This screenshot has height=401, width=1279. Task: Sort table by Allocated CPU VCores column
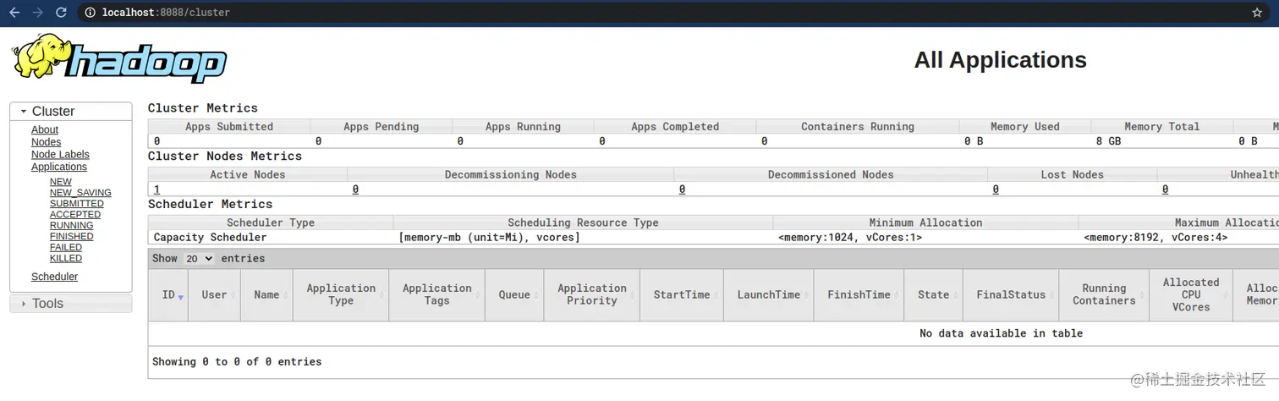pos(1191,295)
